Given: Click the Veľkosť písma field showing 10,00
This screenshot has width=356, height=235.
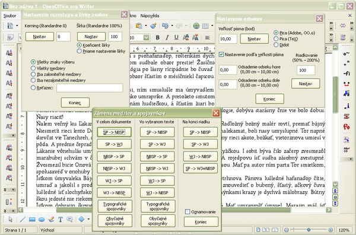Looking at the screenshot, I should pyautogui.click(x=228, y=38).
